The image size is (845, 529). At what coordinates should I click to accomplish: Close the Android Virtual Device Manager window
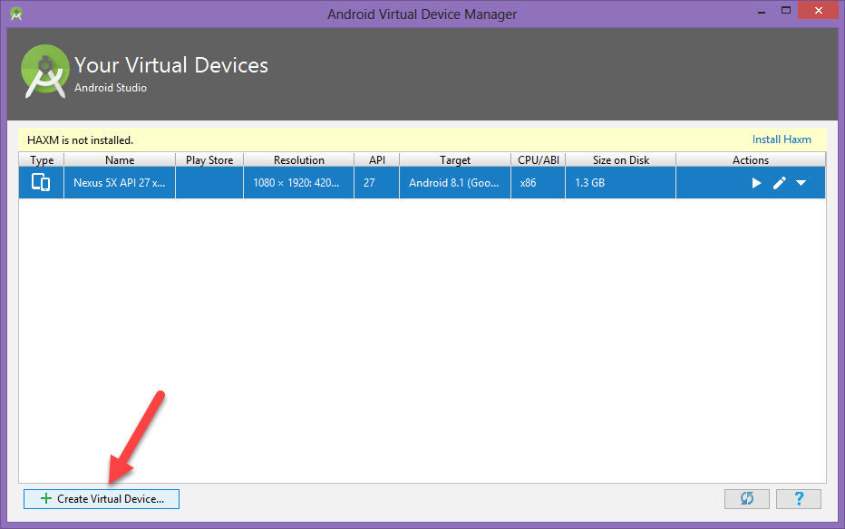pyautogui.click(x=818, y=11)
